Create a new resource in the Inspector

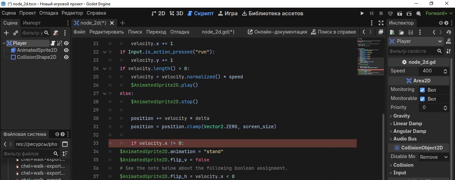[x=392, y=32]
